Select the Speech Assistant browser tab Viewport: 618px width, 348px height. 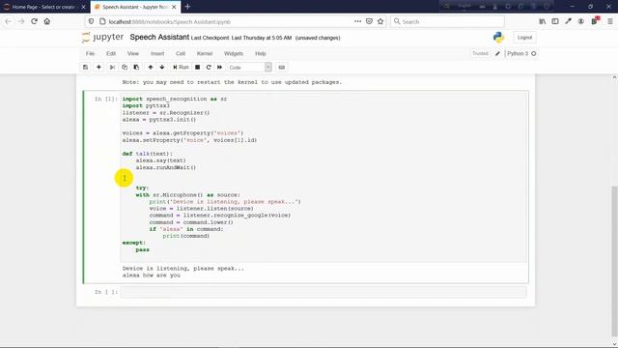point(135,7)
